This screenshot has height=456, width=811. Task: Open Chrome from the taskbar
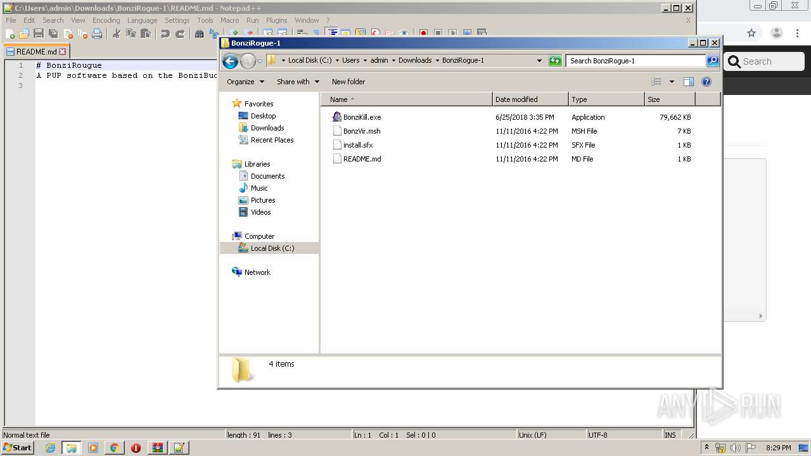point(114,448)
